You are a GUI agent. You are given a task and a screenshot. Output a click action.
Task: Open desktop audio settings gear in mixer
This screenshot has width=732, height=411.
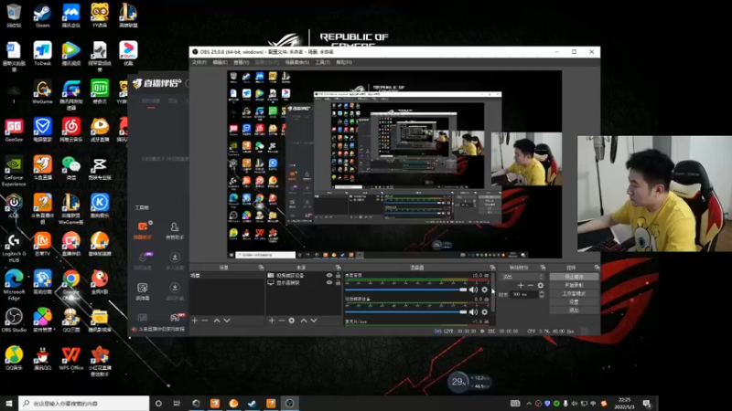(x=485, y=290)
